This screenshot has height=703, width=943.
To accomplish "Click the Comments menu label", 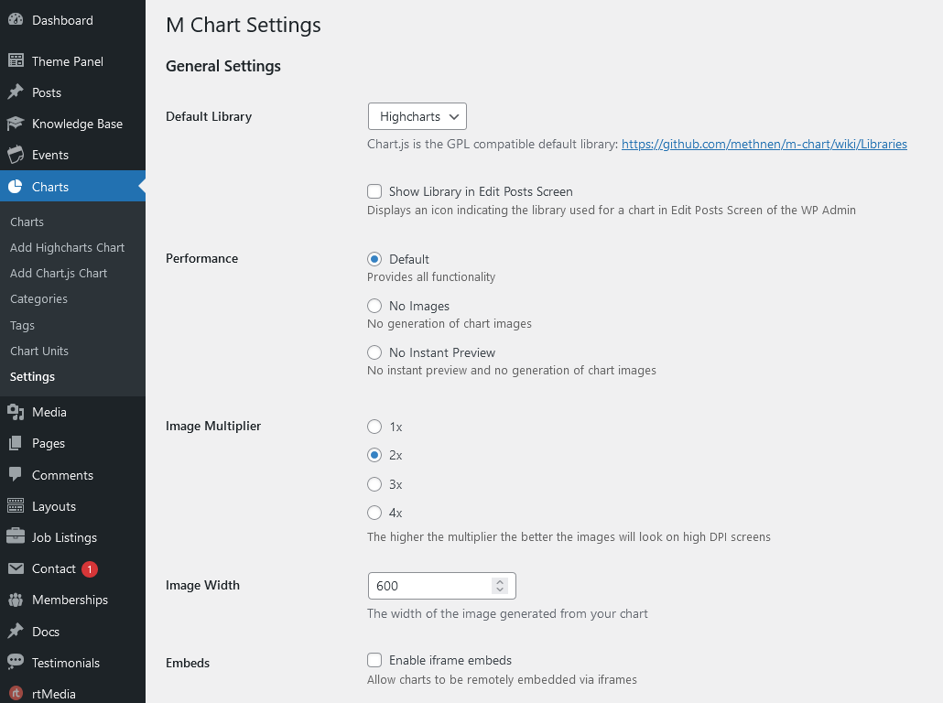I will pyautogui.click(x=62, y=475).
